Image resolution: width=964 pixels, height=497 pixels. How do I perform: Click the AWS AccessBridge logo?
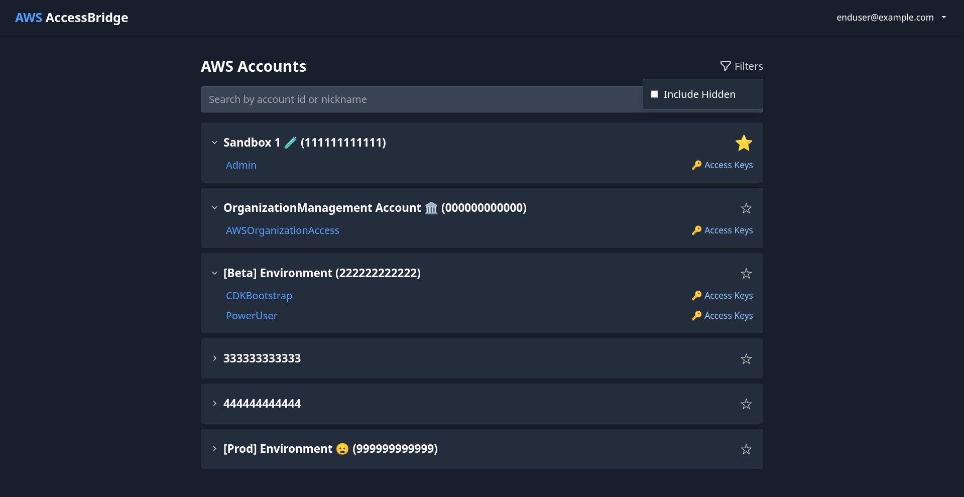coord(72,18)
